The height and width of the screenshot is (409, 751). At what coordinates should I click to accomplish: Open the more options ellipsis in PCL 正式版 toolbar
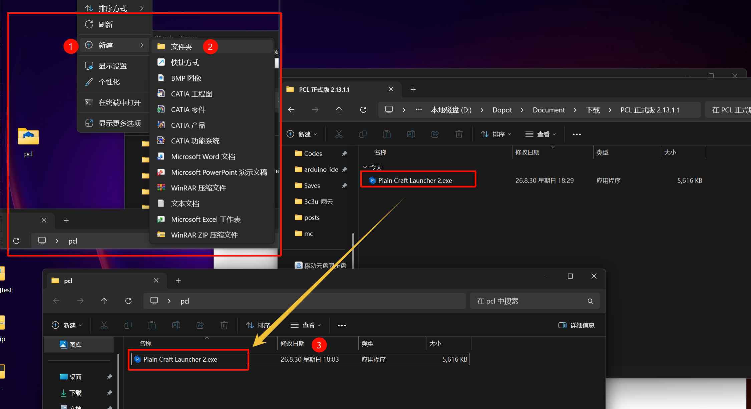pos(577,134)
